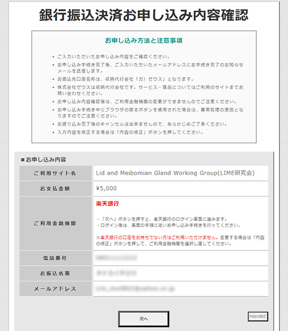Click the 内容の修正 button
Image resolution: width=288 pixels, height=331 pixels.
coord(258,316)
